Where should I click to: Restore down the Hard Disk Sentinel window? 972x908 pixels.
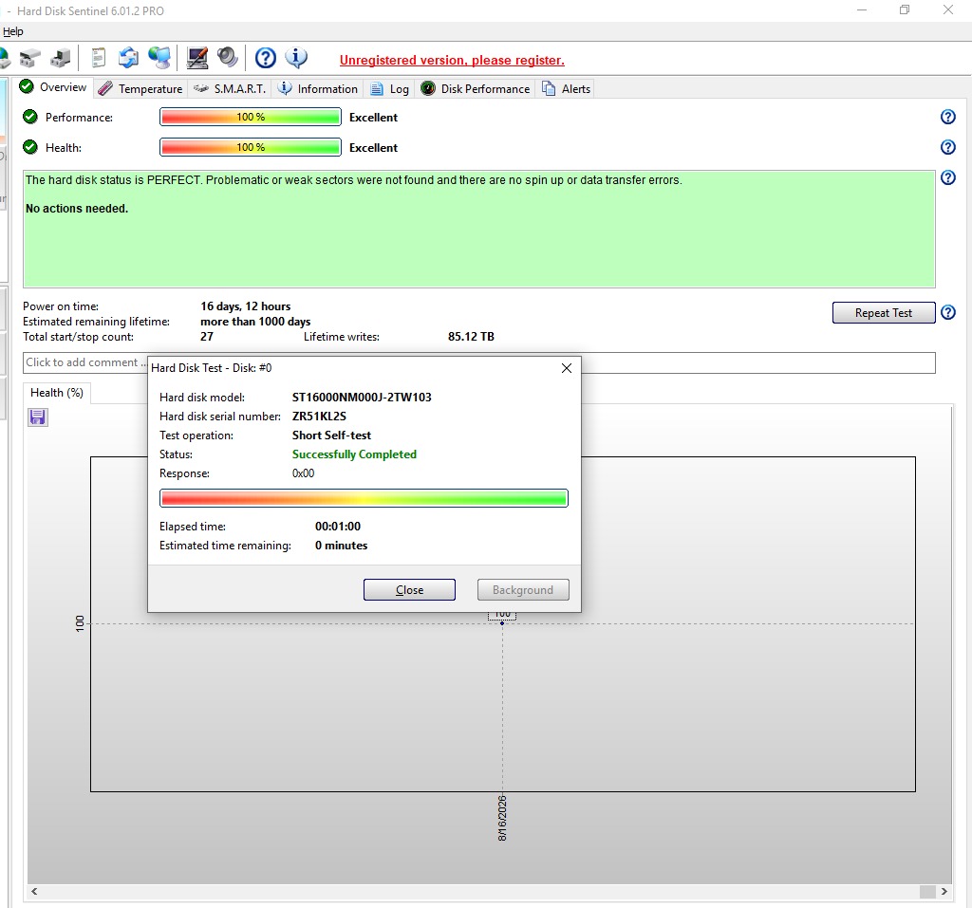point(905,9)
